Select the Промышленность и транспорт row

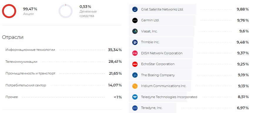[63, 73]
